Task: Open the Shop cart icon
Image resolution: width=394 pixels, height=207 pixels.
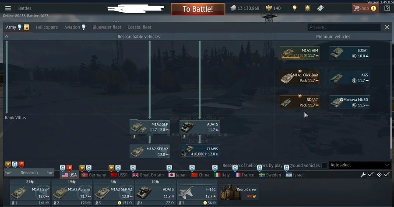Action: tap(356, 8)
